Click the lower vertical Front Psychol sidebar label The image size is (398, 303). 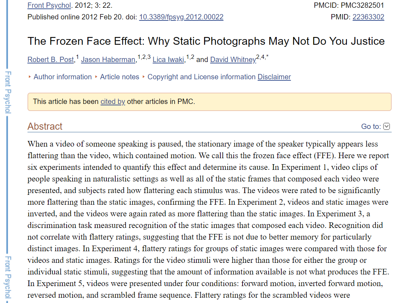(8, 277)
